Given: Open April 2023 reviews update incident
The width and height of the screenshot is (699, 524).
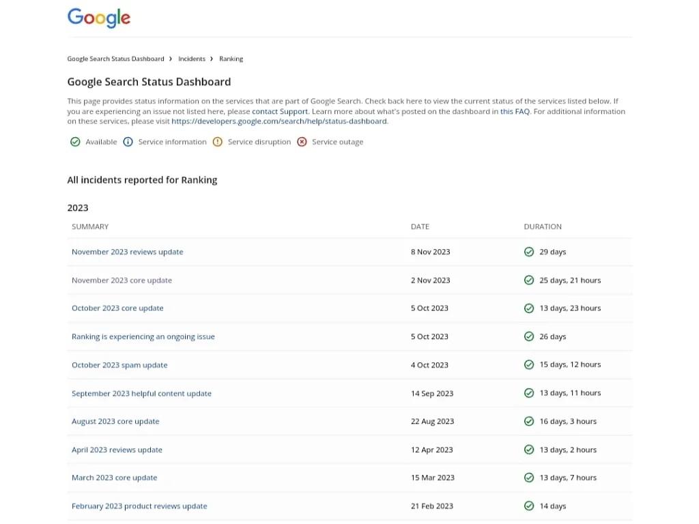Looking at the screenshot, I should tap(117, 450).
